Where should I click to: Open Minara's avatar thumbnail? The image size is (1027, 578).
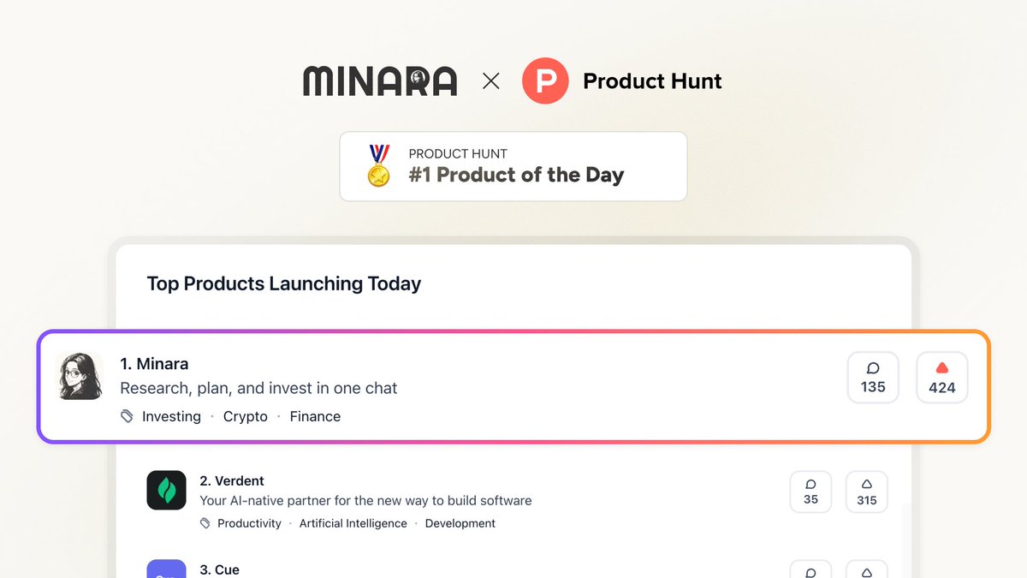(80, 376)
